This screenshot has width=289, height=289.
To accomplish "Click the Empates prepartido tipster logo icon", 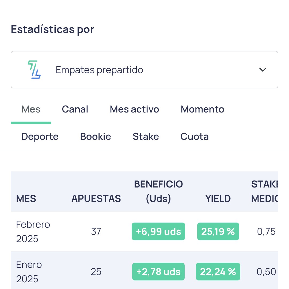I will pyautogui.click(x=34, y=70).
